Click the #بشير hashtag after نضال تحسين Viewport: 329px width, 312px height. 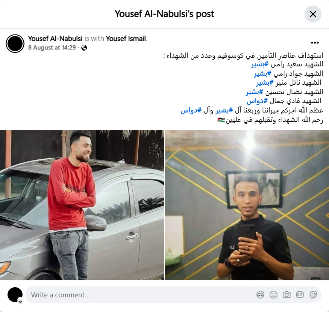pos(255,92)
